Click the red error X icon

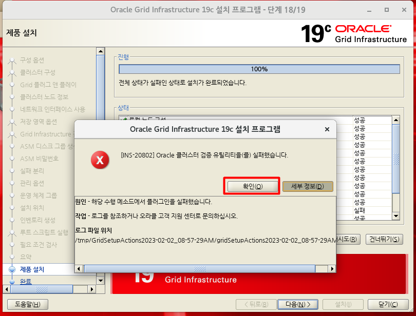[x=100, y=160]
